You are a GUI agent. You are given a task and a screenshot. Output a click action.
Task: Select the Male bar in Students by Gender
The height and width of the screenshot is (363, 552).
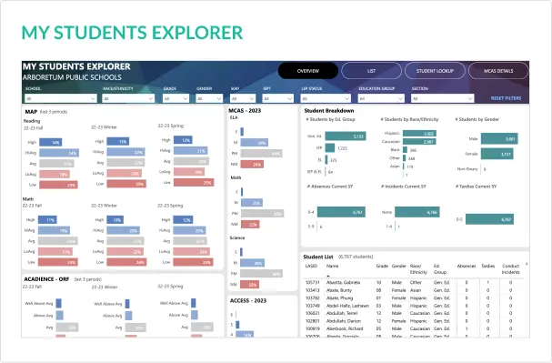click(x=499, y=138)
